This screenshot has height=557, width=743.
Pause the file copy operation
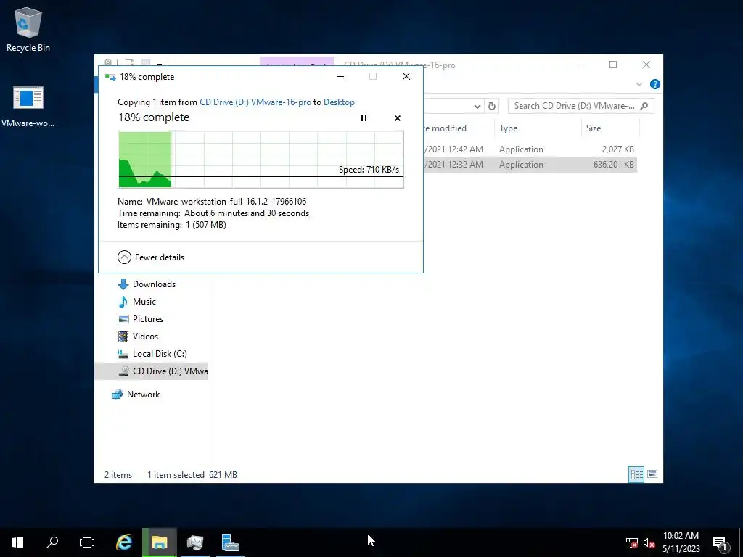364,118
